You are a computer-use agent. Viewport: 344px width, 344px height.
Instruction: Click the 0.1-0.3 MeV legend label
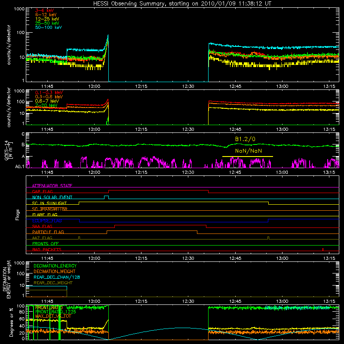(x=49, y=92)
